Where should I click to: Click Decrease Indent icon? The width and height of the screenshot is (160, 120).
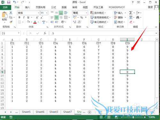click(52, 22)
